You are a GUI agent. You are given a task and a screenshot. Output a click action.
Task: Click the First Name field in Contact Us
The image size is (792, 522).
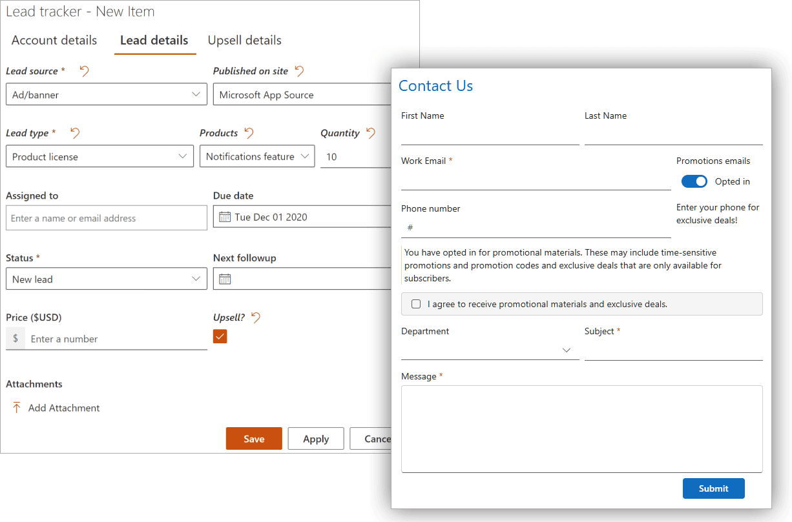tap(490, 136)
